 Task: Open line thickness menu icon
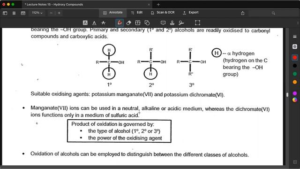pos(295,37)
